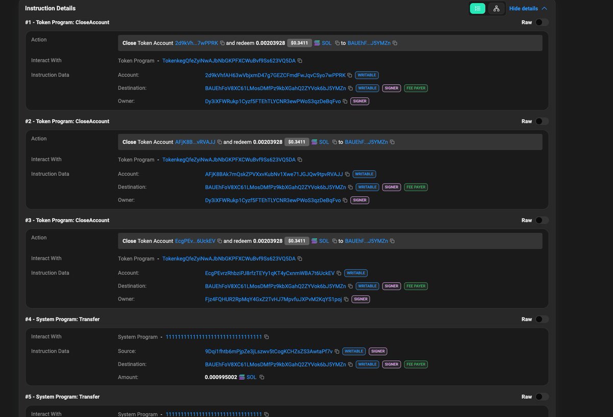Copy BAUEhF...J5YMZn address in action #1
Screen dimensions: 613x417
(x=395, y=43)
